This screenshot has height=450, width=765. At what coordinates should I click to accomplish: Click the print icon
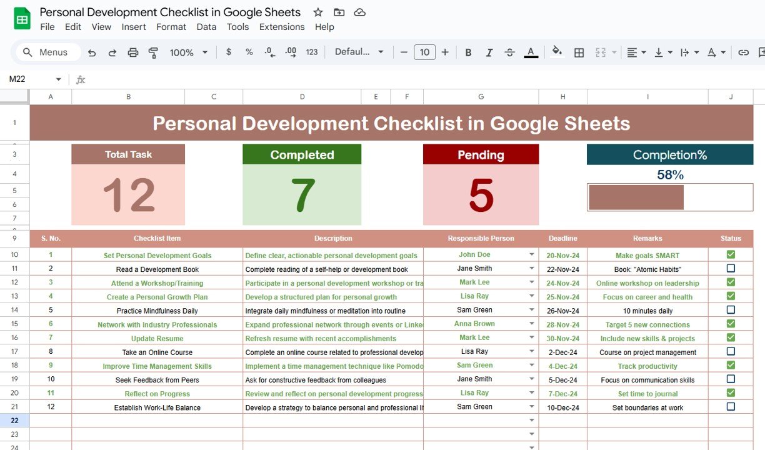[x=132, y=52]
